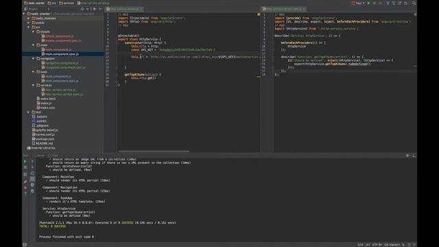Expand the test folder
Viewport: 439px width, 247px height.
[29, 112]
